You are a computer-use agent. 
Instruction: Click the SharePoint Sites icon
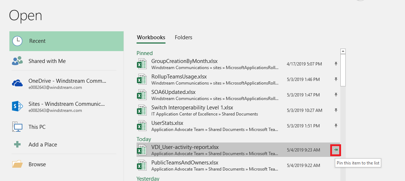17,106
